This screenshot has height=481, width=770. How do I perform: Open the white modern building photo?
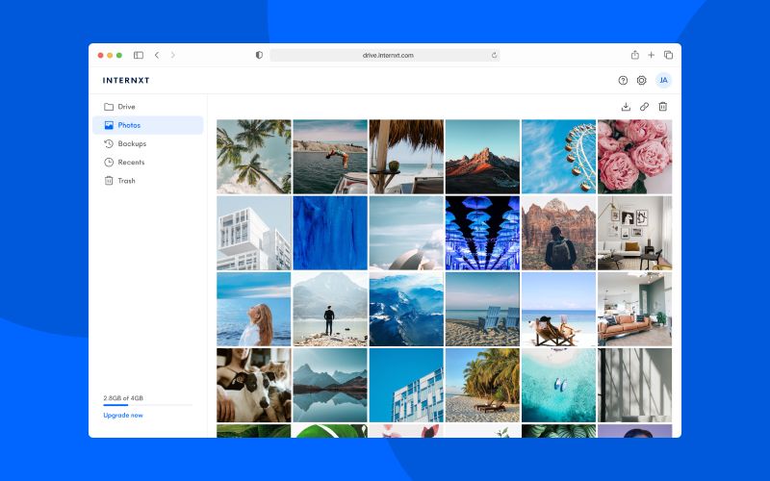click(x=254, y=233)
